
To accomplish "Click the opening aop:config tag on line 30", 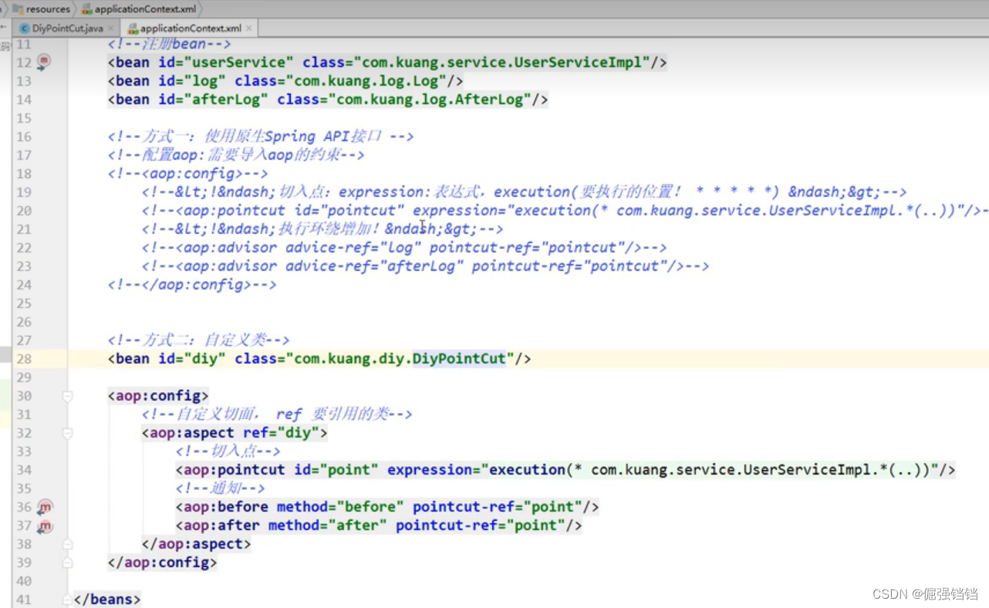I will pos(158,396).
